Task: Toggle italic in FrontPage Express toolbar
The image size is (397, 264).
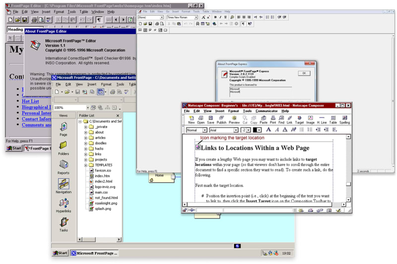Action: (220, 17)
